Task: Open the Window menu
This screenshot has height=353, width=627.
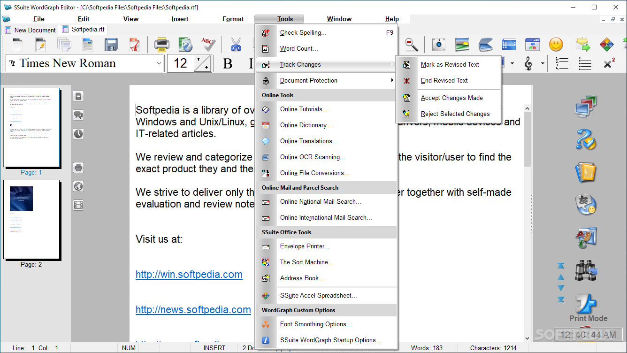Action: coord(339,19)
